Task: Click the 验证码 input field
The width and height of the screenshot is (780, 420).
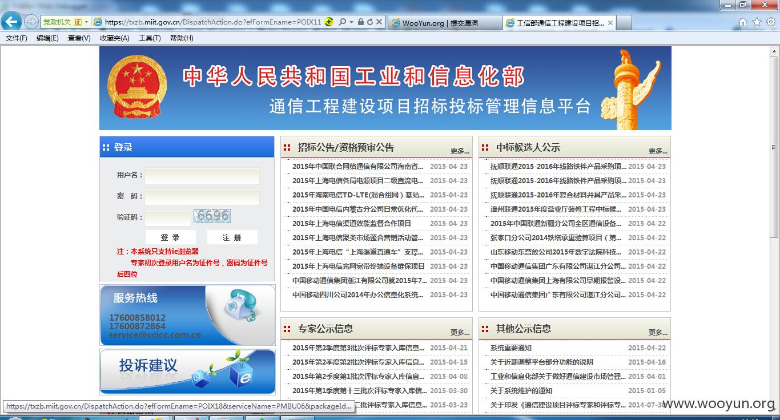Action: pos(168,218)
